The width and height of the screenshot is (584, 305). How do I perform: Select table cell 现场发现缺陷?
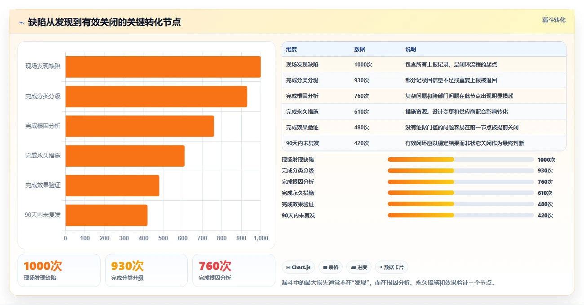click(302, 65)
